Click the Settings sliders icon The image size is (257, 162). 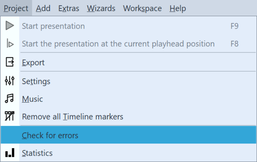click(10, 81)
